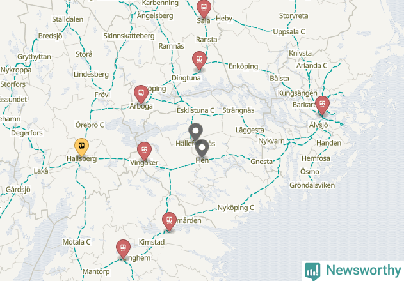Select the gray pin marker at Flen

pos(202,149)
